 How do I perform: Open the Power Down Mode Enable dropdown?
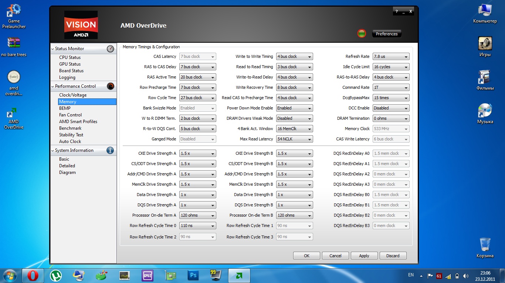coord(295,108)
